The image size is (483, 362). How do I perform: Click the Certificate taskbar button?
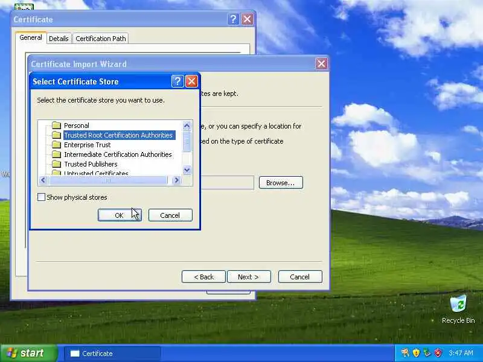point(112,354)
